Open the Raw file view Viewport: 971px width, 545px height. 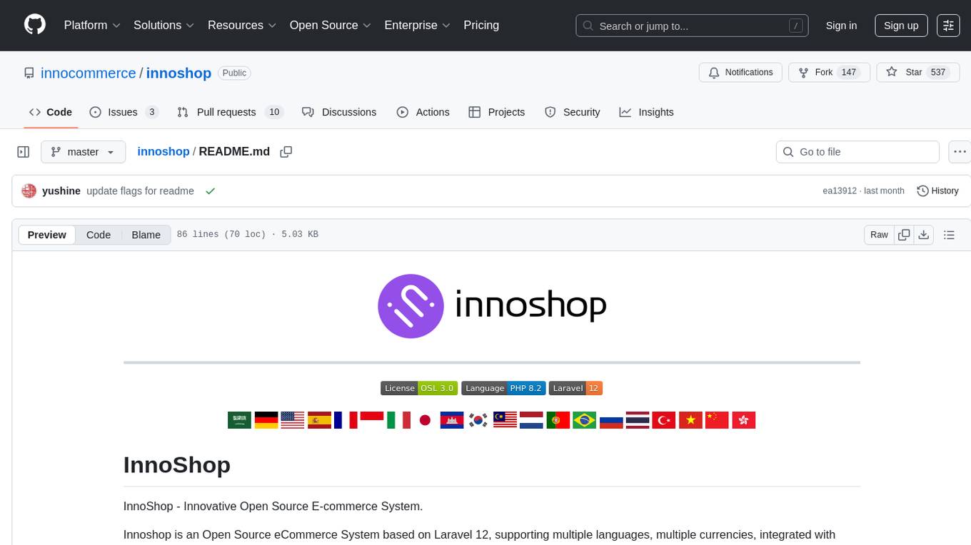[x=879, y=235]
